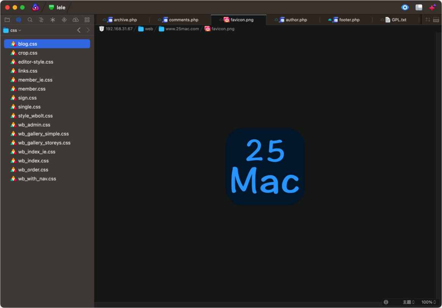Click the Nova app logo icon

pos(35,7)
